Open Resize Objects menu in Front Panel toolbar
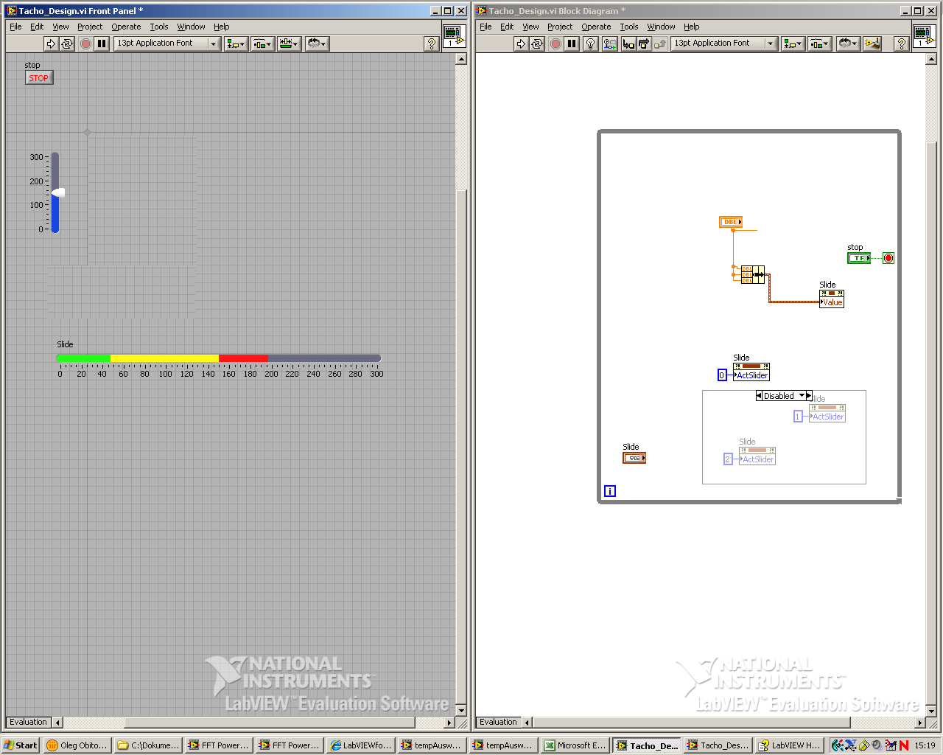This screenshot has width=943, height=755. tap(289, 44)
